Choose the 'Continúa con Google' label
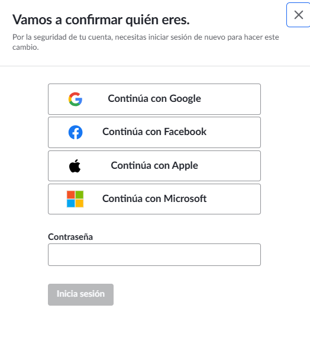 154,99
